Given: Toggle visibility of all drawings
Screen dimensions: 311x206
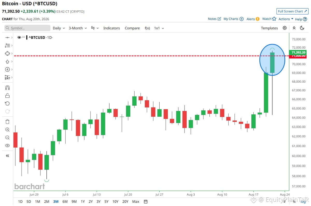Looking at the screenshot, I should tap(7, 145).
